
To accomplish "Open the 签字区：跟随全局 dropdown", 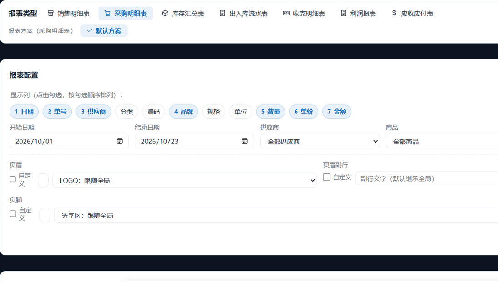I will coord(276,215).
